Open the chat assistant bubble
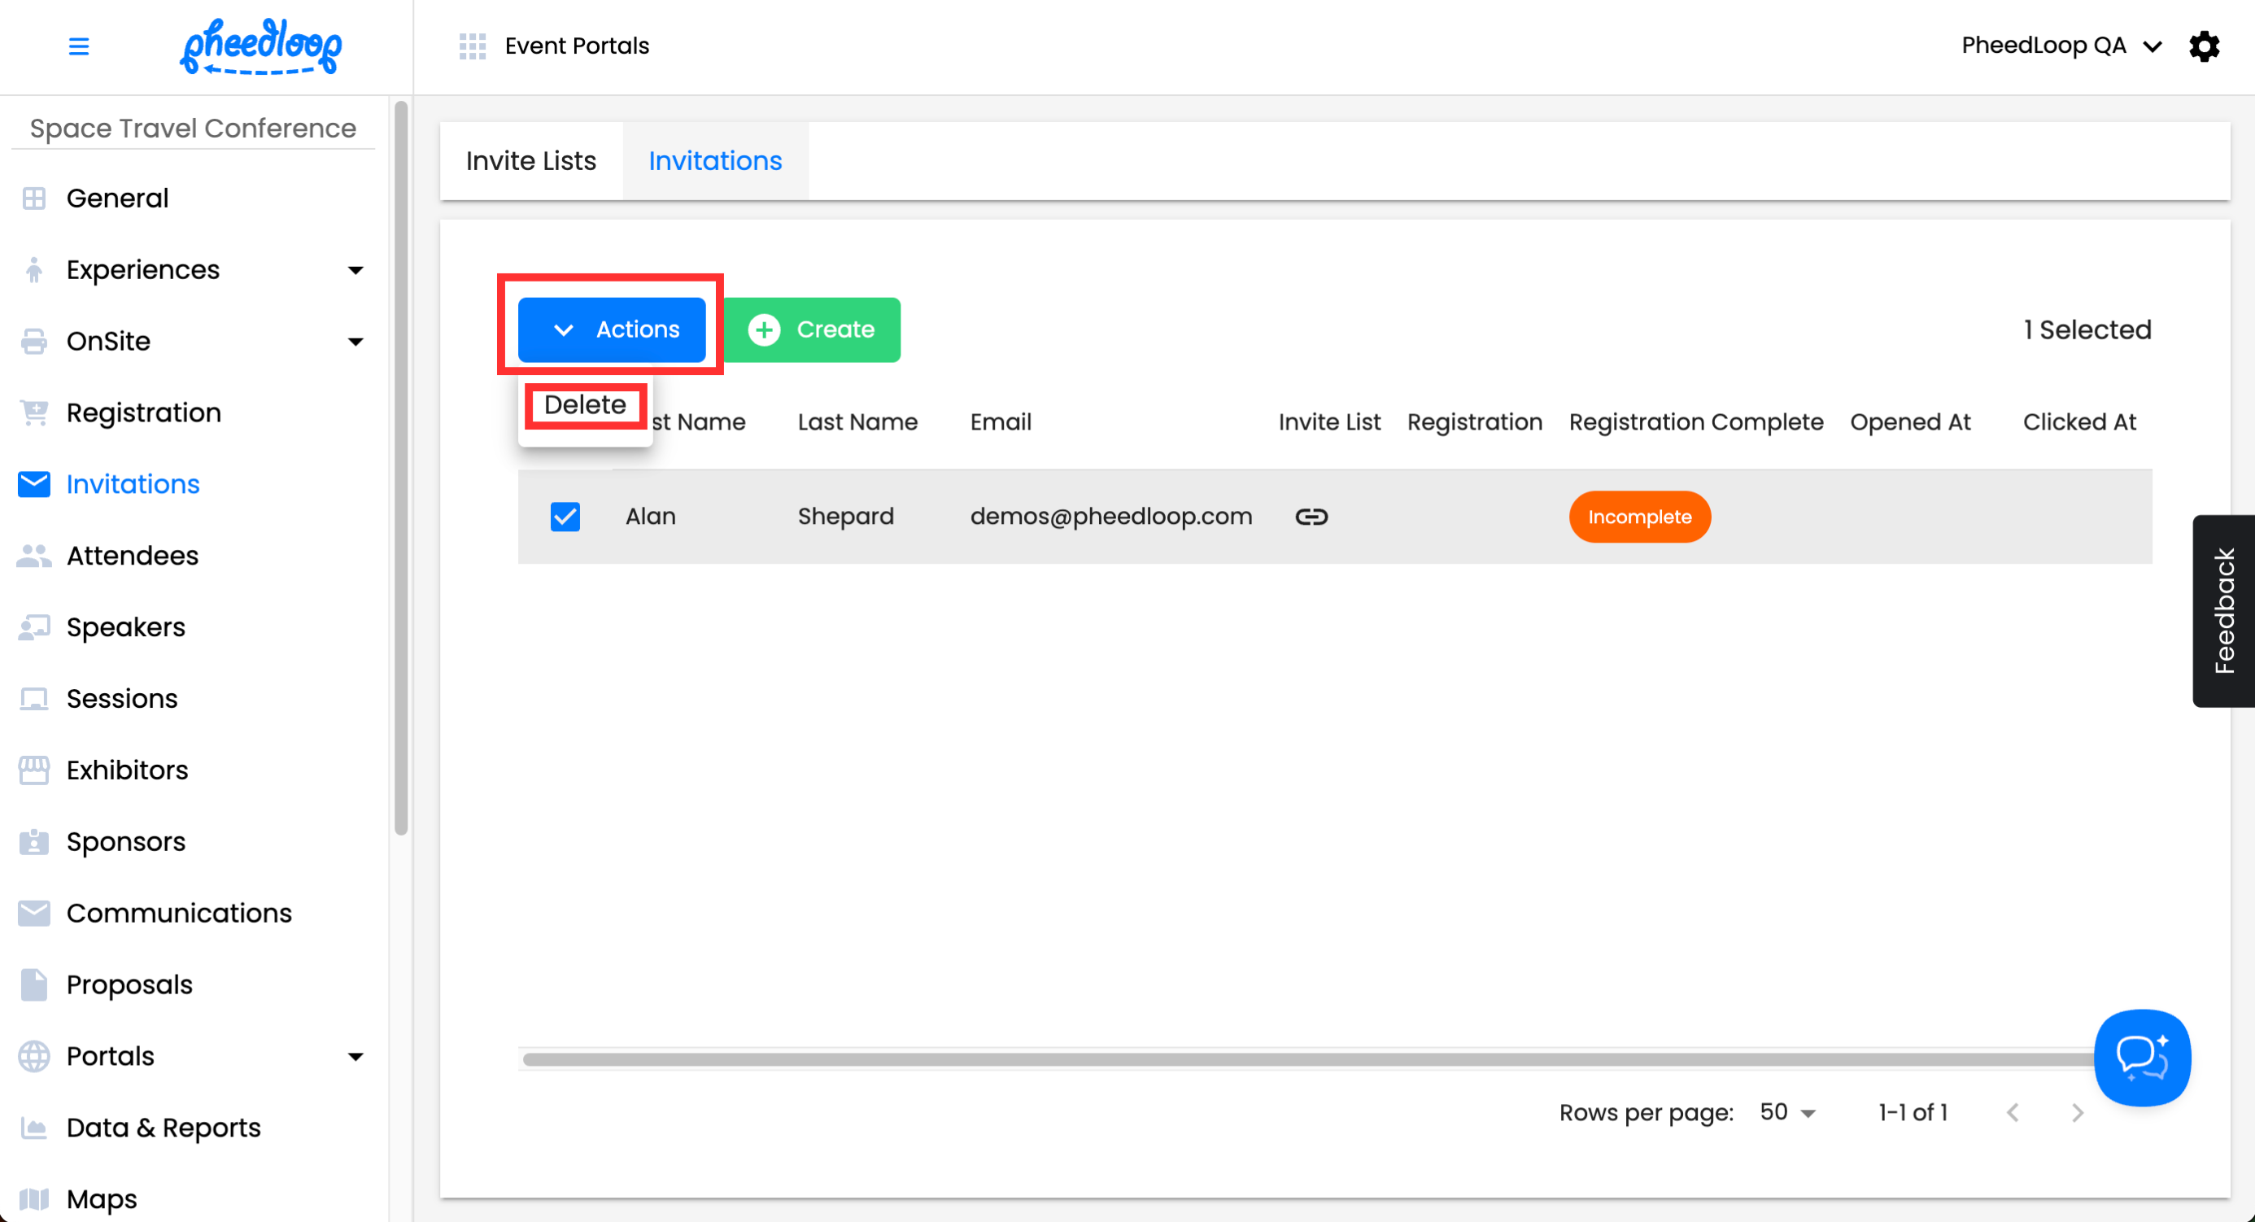 coord(2141,1057)
